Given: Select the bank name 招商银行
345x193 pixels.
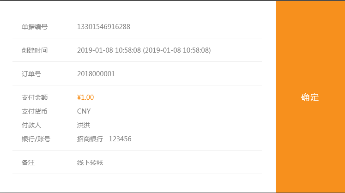Looking at the screenshot, I should pos(90,139).
